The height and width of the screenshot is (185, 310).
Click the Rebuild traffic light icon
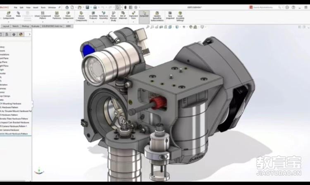[125, 7]
